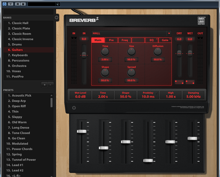Click the host preset name field
This screenshot has height=177, width=220.
click(x=42, y=4)
